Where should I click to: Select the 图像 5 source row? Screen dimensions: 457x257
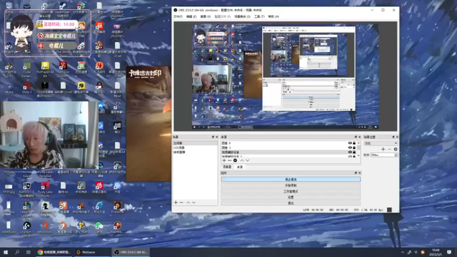tap(284, 143)
